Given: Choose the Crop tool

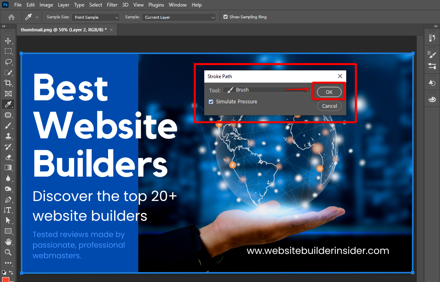Looking at the screenshot, I should (8, 83).
